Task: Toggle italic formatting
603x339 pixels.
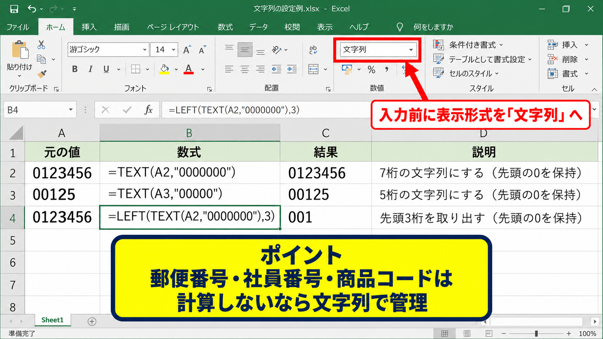Action: pos(91,69)
